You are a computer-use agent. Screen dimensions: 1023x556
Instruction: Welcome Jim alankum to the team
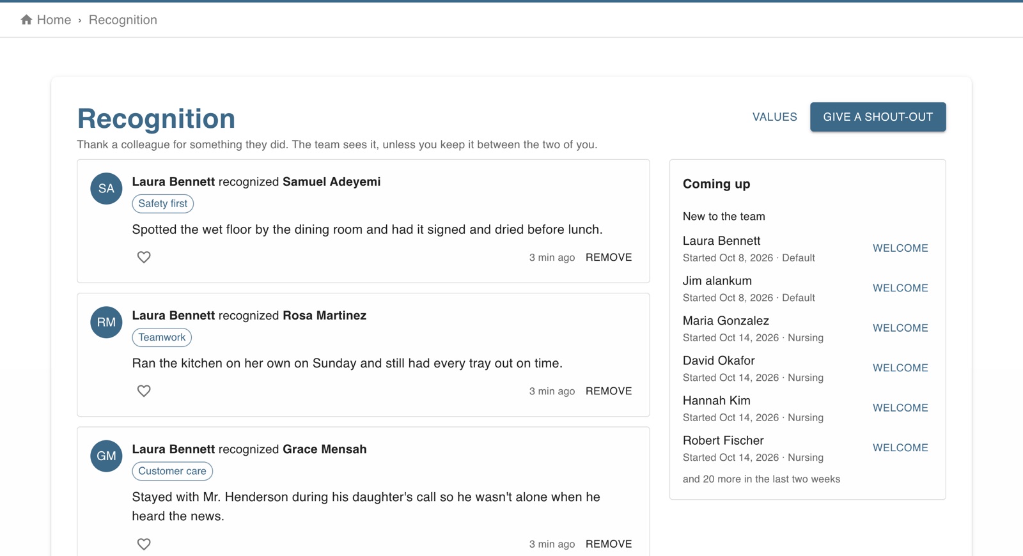pos(900,288)
